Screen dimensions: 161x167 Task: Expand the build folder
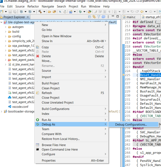(x=6, y=32)
